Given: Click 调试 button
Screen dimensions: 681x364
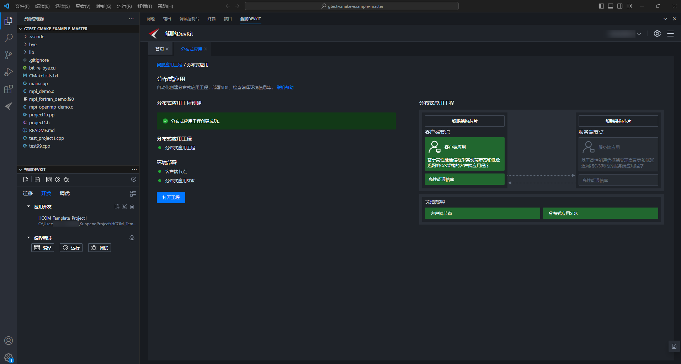Looking at the screenshot, I should tap(100, 248).
